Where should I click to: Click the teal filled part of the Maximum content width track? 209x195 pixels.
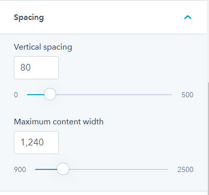coord(46,169)
